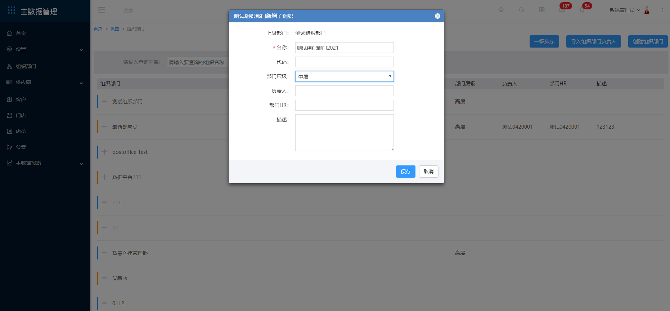Close the 新增子组织 dialog with X
The width and height of the screenshot is (670, 311).
point(437,16)
